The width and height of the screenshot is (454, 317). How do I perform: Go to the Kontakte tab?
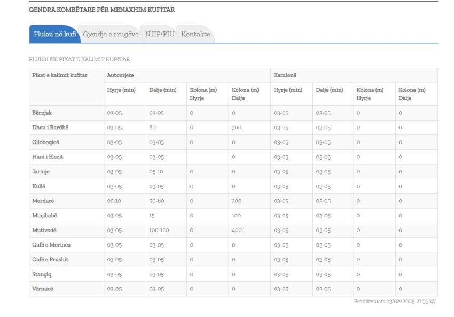tap(195, 34)
